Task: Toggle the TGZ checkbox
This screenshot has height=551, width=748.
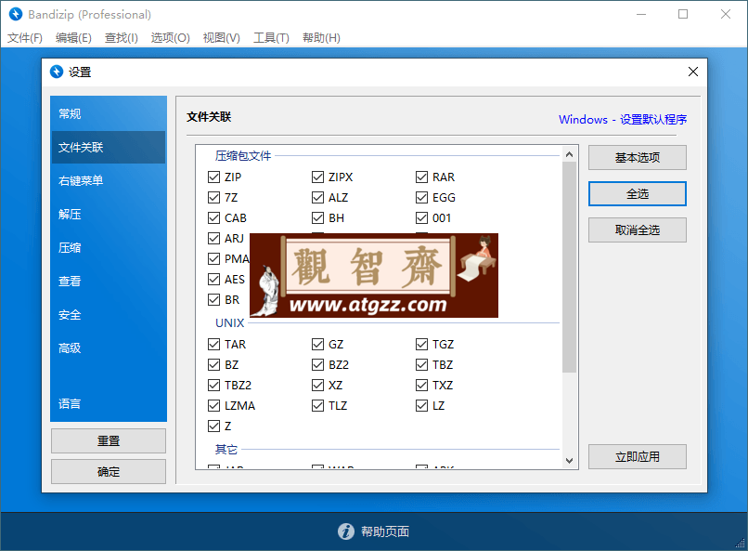Action: click(x=421, y=344)
